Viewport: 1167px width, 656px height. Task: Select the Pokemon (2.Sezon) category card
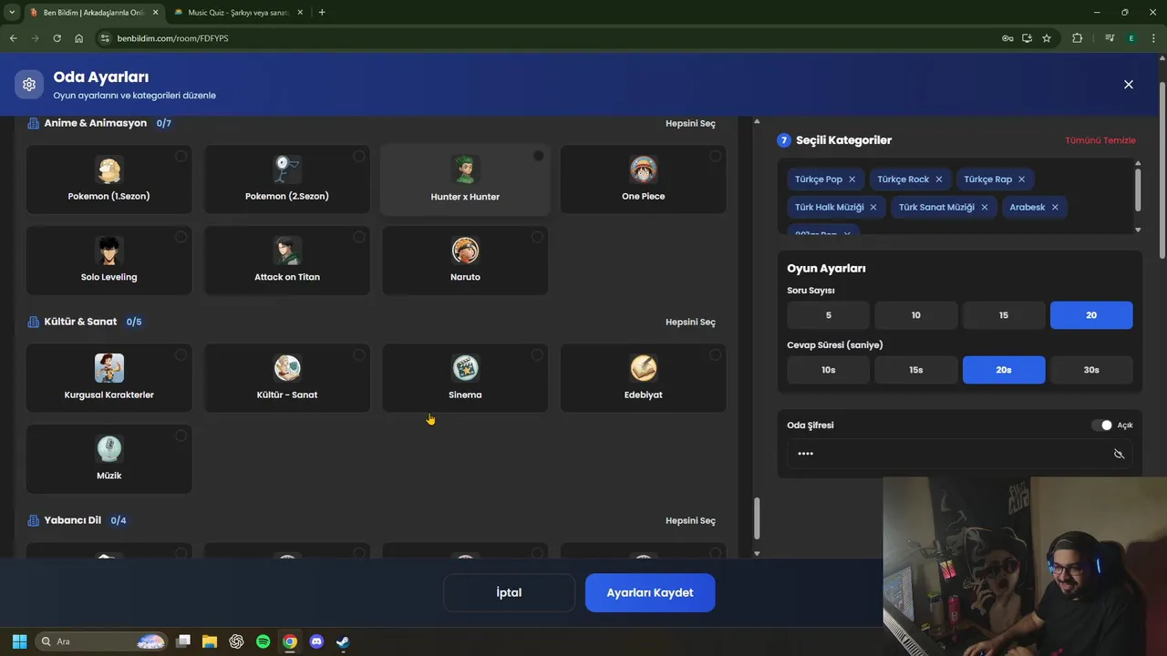point(287,179)
